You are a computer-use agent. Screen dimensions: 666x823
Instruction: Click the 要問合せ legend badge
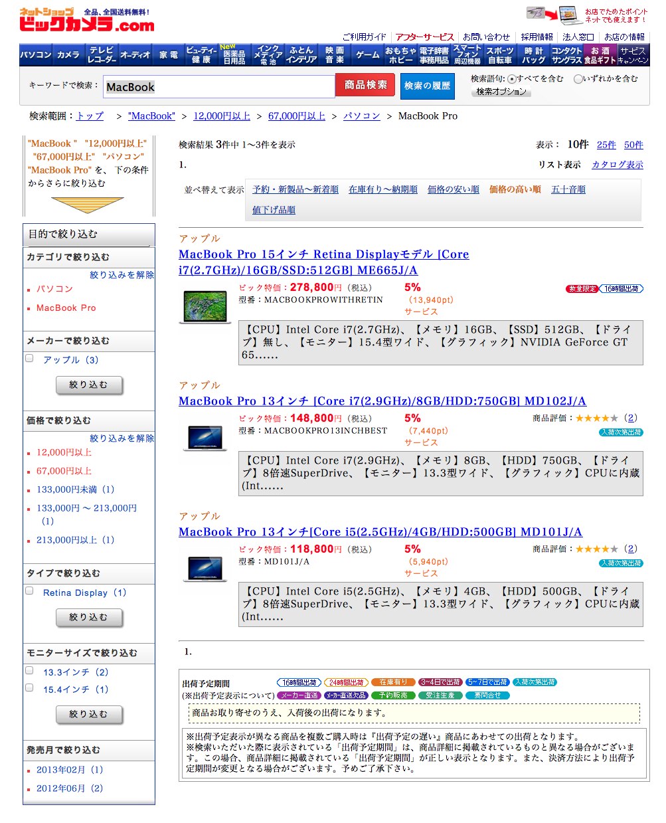(487, 695)
